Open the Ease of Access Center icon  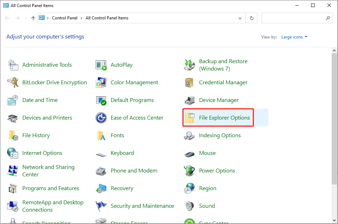(x=101, y=118)
